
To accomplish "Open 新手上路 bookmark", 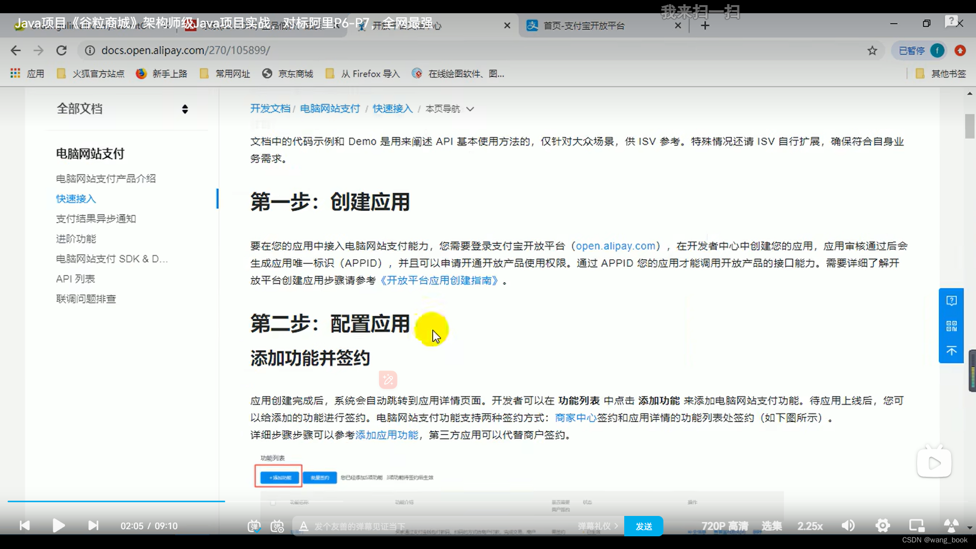I will point(162,74).
